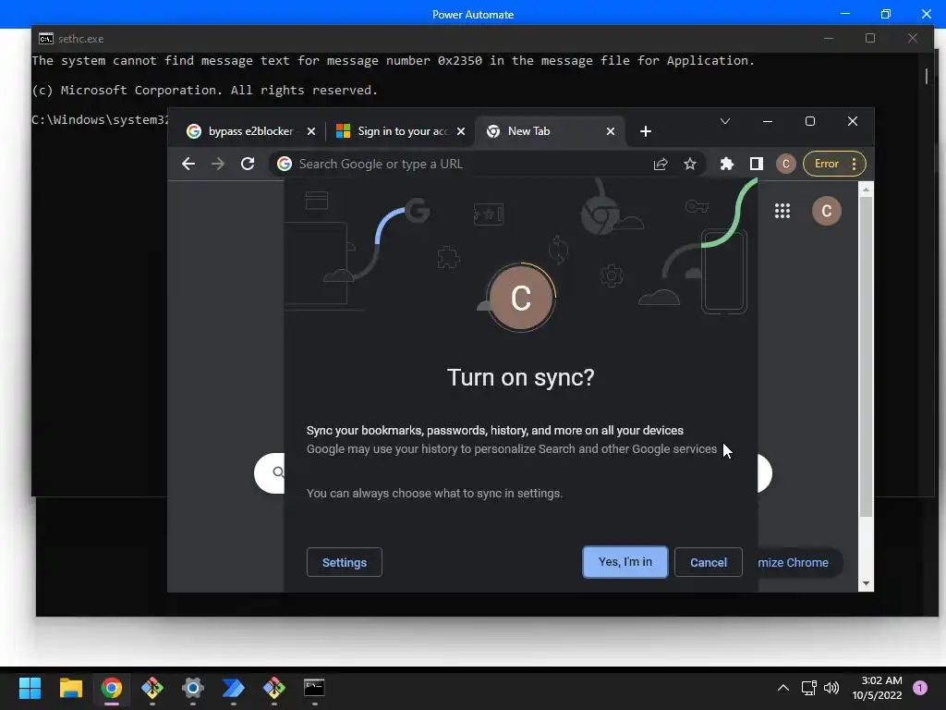Open Google account avatar on New Tab page
The width and height of the screenshot is (946, 710).
click(827, 211)
